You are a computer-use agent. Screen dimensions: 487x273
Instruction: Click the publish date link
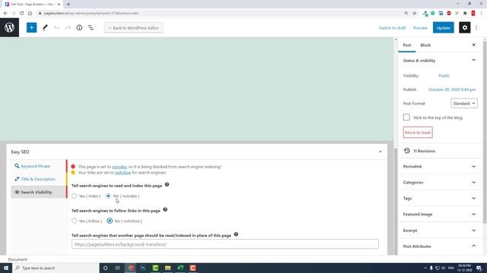click(452, 89)
